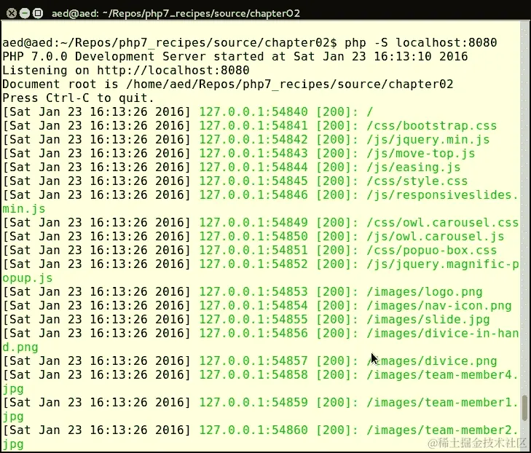Click the path '/images/team-member2.'
This screenshot has height=453, width=531.
(x=443, y=430)
